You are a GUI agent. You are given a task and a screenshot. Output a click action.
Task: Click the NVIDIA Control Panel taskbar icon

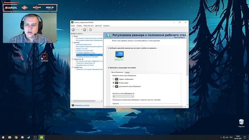42,137
